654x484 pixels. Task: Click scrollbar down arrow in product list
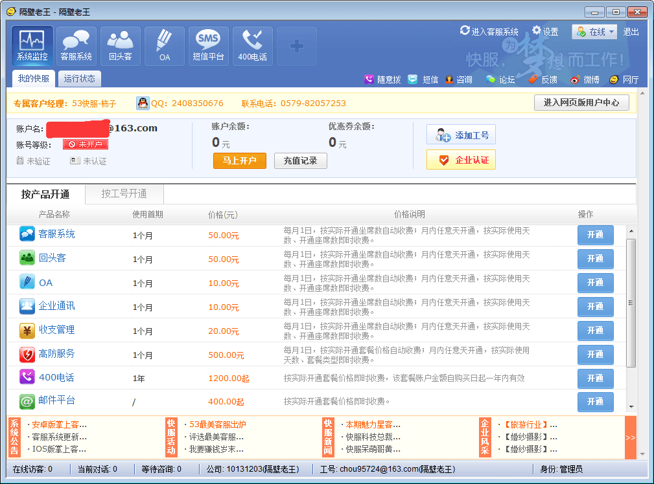pyautogui.click(x=631, y=407)
